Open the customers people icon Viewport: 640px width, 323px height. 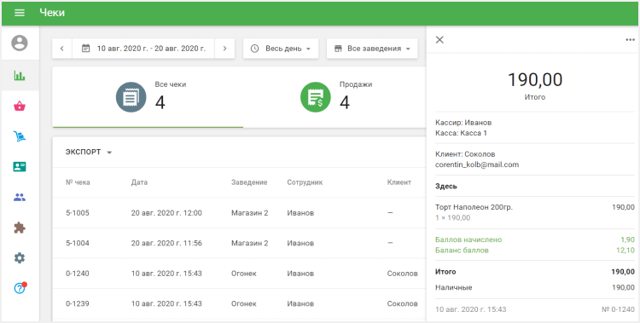pos(19,198)
